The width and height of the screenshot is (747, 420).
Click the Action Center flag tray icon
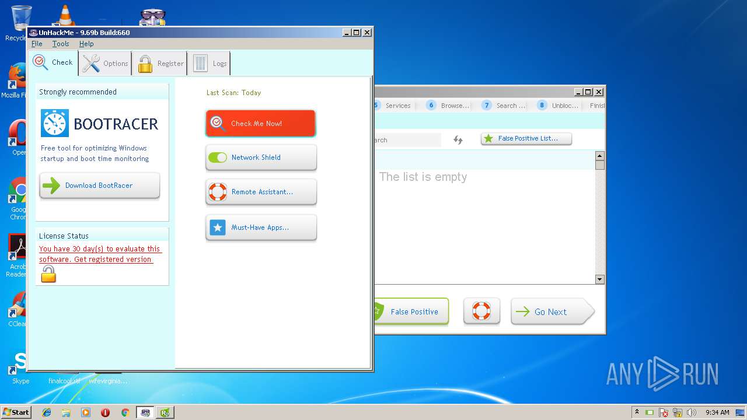pyautogui.click(x=664, y=412)
